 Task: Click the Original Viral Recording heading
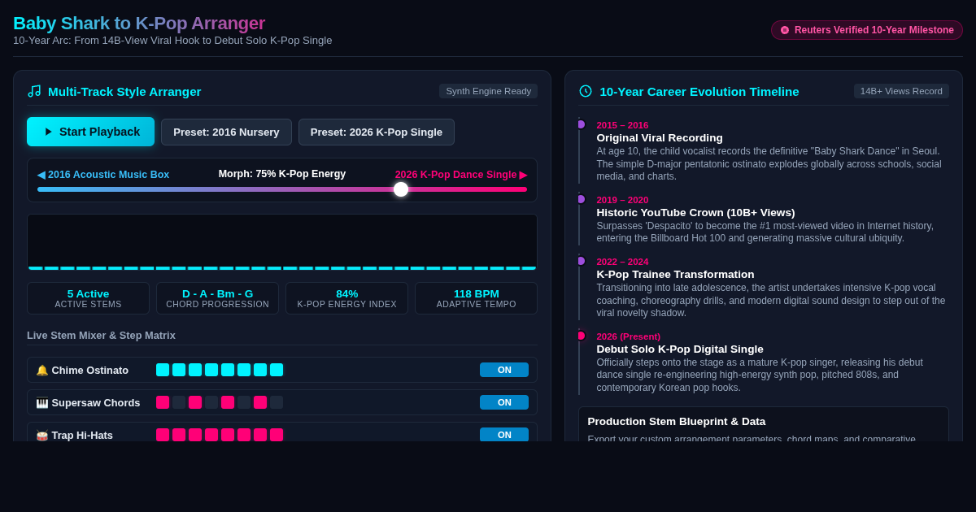click(x=660, y=138)
